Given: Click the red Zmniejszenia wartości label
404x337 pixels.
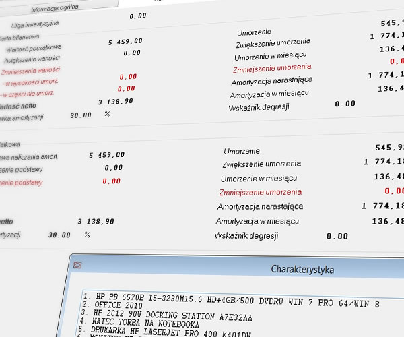Looking at the screenshot, I should [30, 71].
